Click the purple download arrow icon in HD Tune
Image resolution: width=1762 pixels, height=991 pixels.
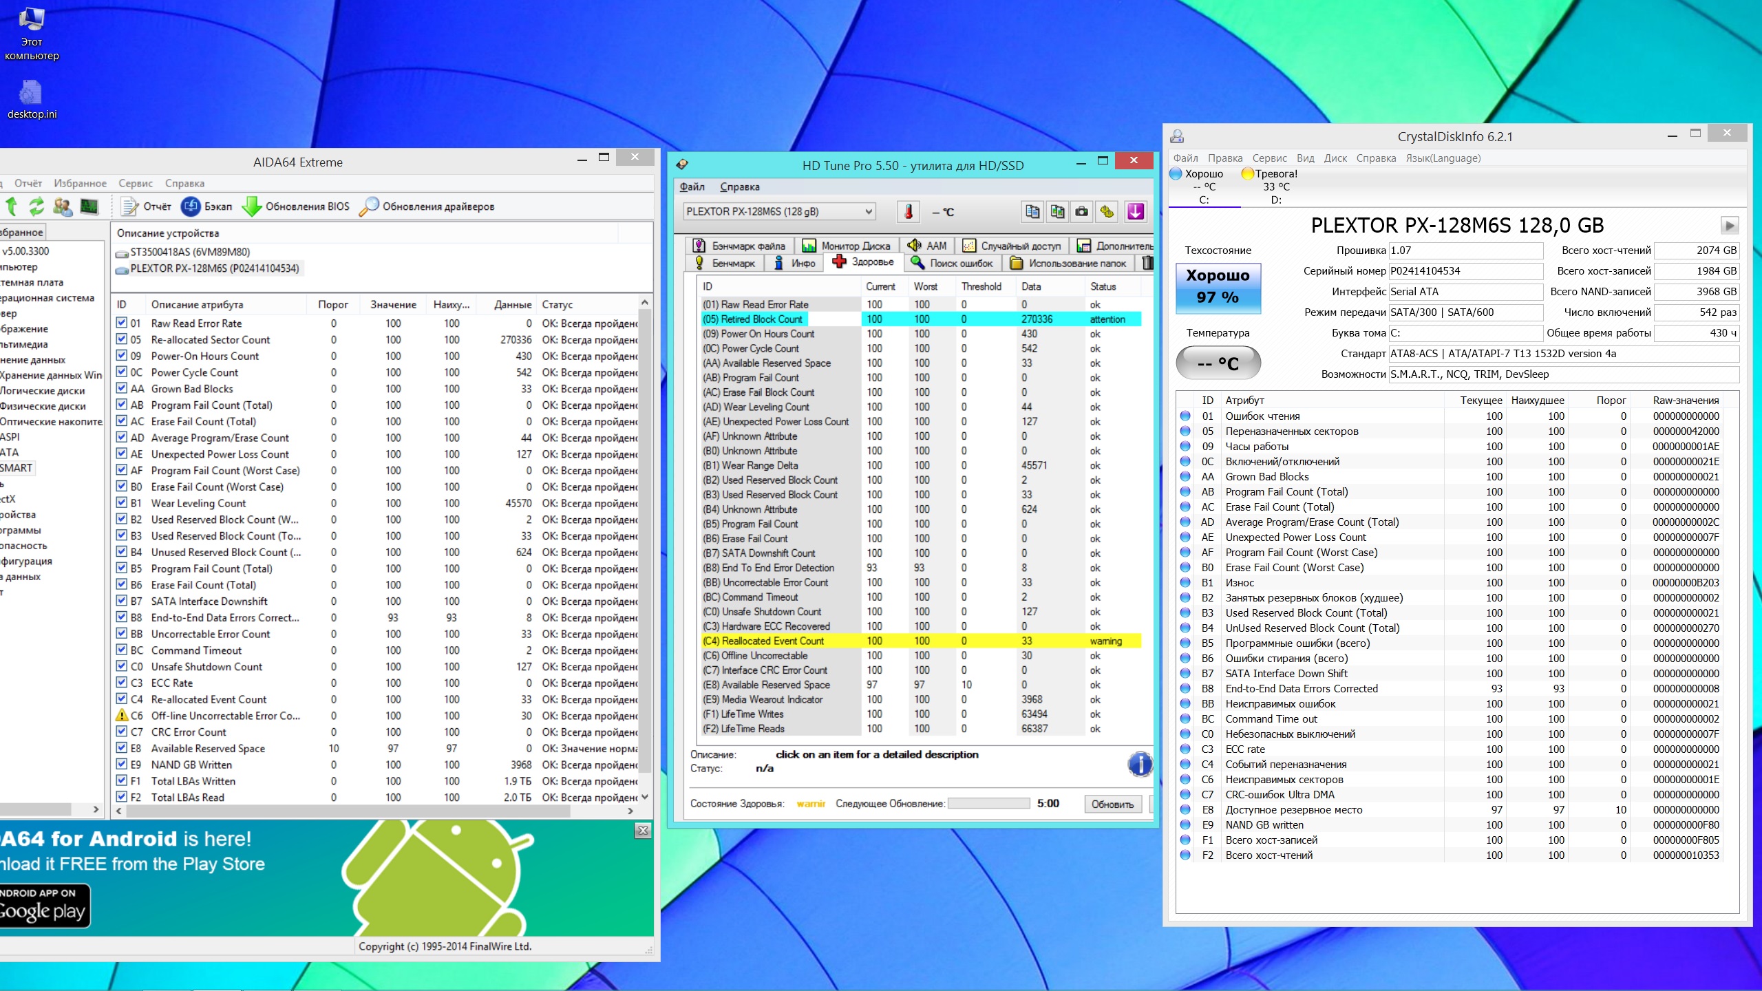(1136, 212)
